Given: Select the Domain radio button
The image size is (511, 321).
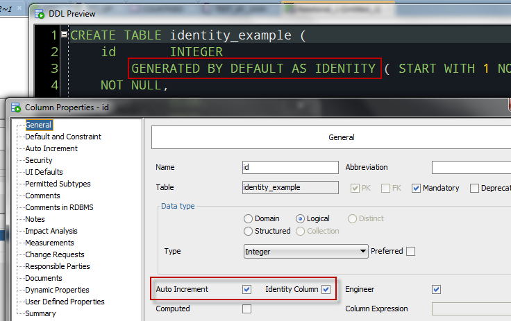Looking at the screenshot, I should (x=248, y=219).
